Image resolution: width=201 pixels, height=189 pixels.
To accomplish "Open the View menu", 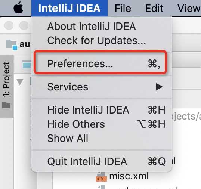I will tap(189, 8).
